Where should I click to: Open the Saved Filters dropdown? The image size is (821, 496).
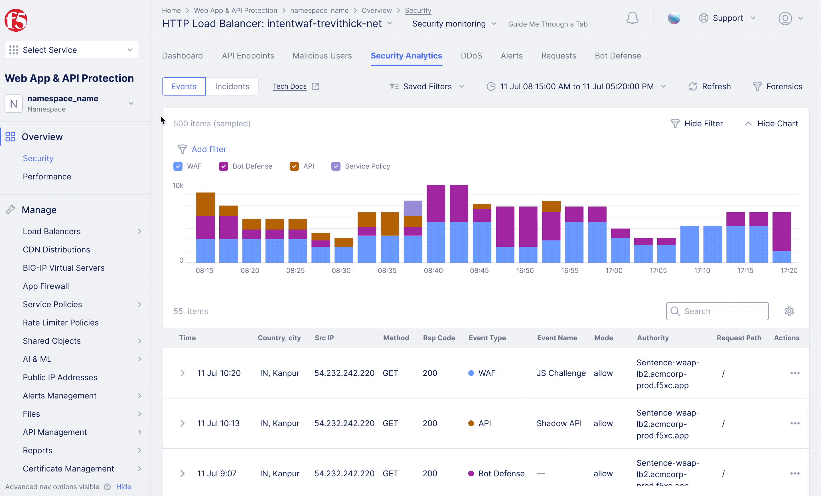tap(427, 87)
